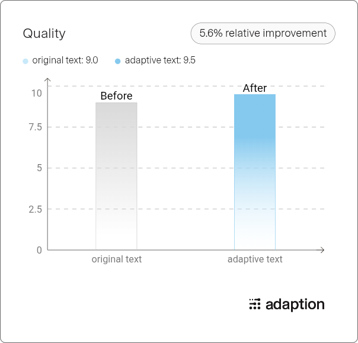Screen dimensions: 358x343
Task: Click the After label above the blue bar
Action: 255,88
